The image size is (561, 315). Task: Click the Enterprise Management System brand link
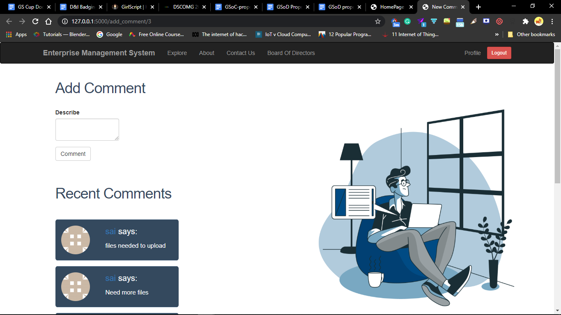click(99, 53)
